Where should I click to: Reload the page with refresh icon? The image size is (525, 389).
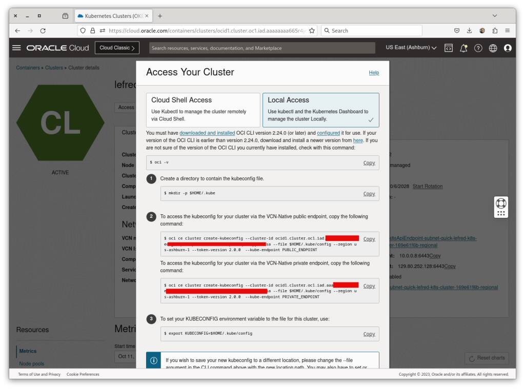point(43,30)
